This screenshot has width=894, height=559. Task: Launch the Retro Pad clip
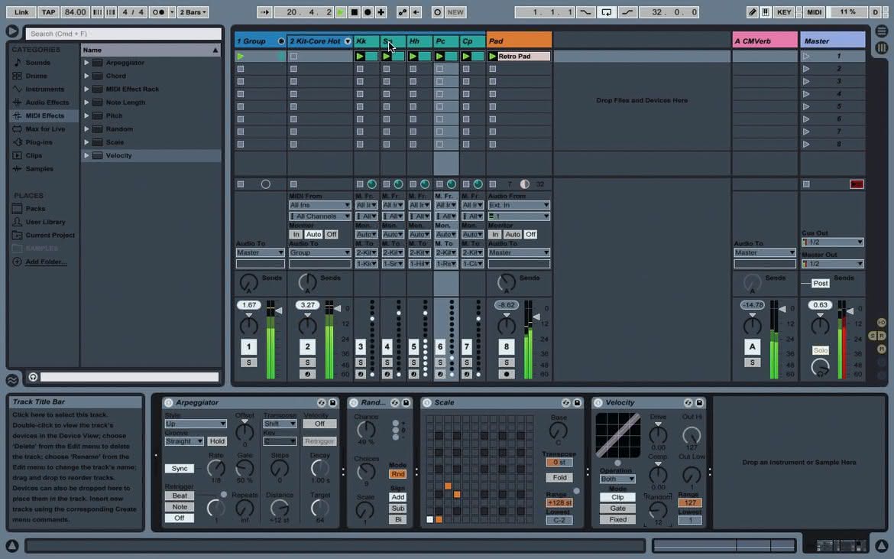coord(493,56)
